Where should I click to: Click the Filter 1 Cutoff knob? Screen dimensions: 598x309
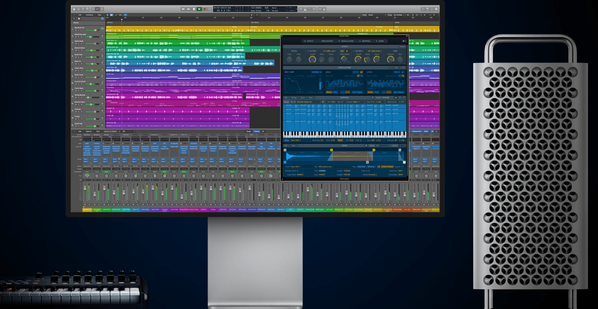312,59
